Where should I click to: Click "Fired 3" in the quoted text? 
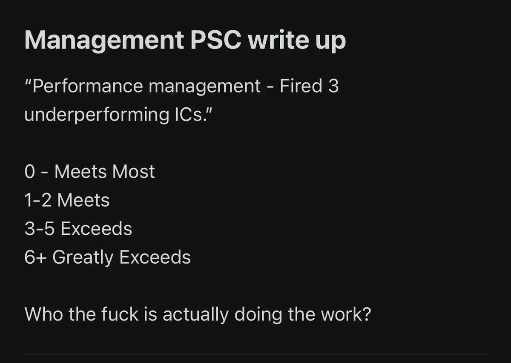[309, 86]
